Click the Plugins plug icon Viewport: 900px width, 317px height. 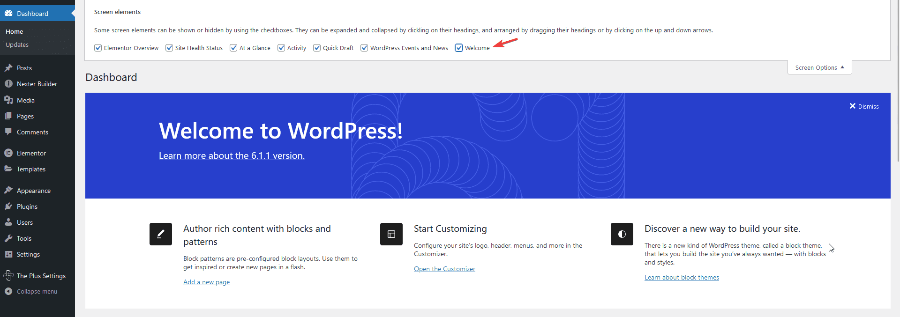(8, 206)
